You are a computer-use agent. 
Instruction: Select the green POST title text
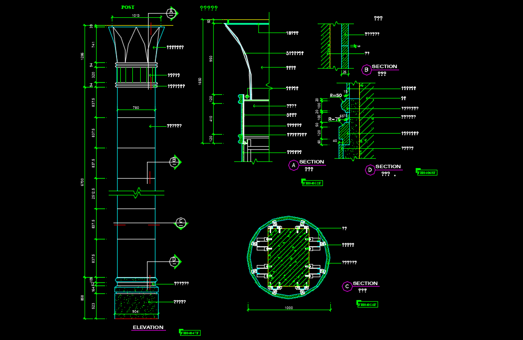tap(127, 7)
